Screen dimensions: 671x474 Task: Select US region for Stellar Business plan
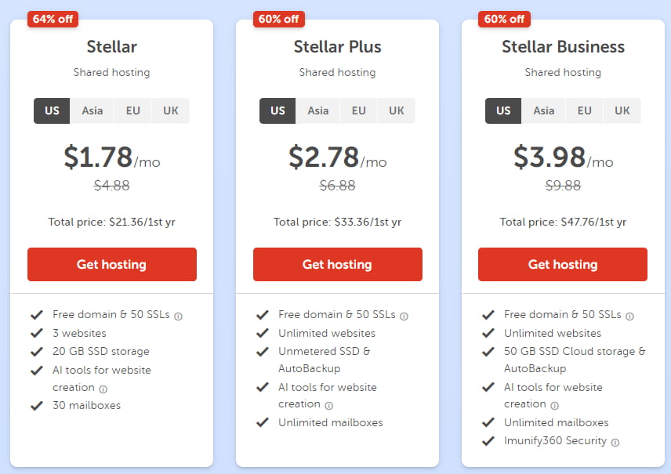[503, 110]
